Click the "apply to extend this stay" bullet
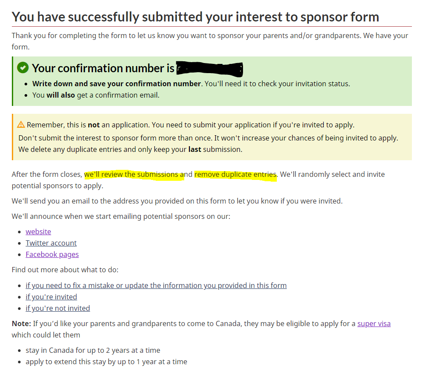The height and width of the screenshot is (376, 422). click(106, 362)
